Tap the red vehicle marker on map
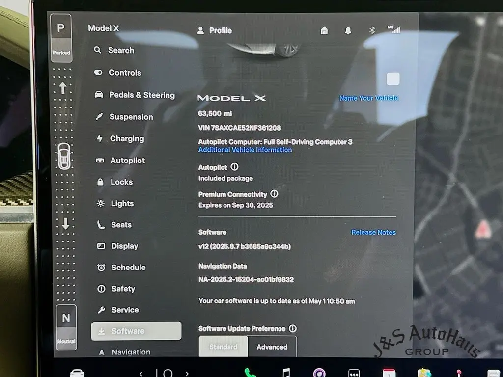The width and height of the screenshot is (503, 377). pyautogui.click(x=483, y=229)
